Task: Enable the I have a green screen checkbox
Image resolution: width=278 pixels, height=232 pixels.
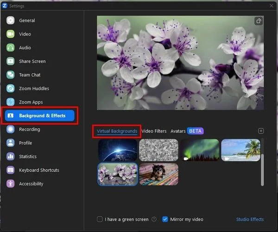Action: [x=100, y=219]
